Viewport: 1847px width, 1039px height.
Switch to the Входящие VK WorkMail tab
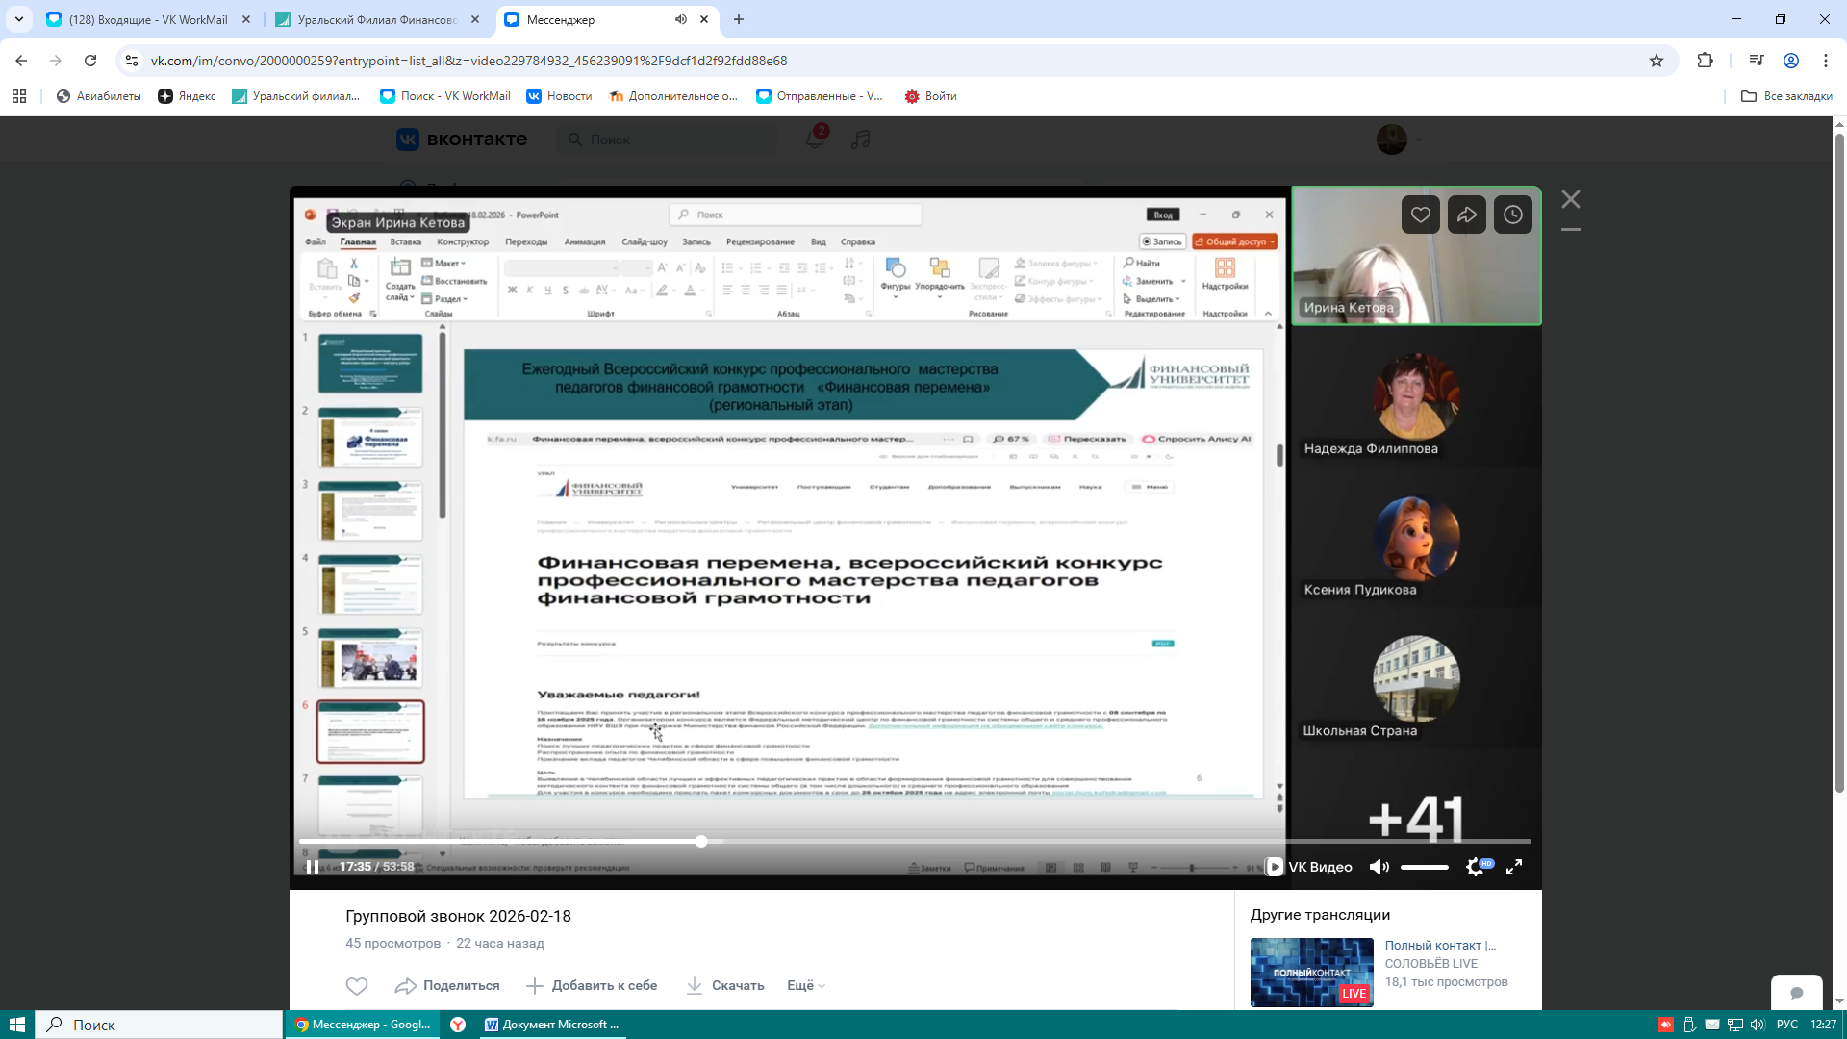pos(148,19)
